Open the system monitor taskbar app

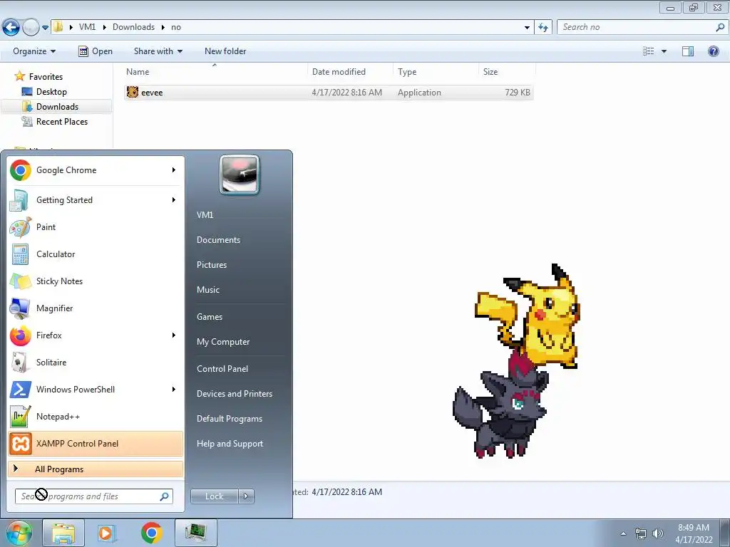click(x=196, y=533)
